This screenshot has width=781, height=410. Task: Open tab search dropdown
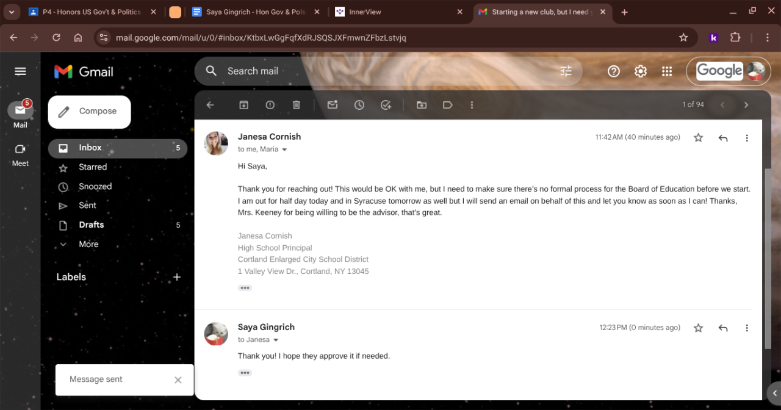(11, 12)
